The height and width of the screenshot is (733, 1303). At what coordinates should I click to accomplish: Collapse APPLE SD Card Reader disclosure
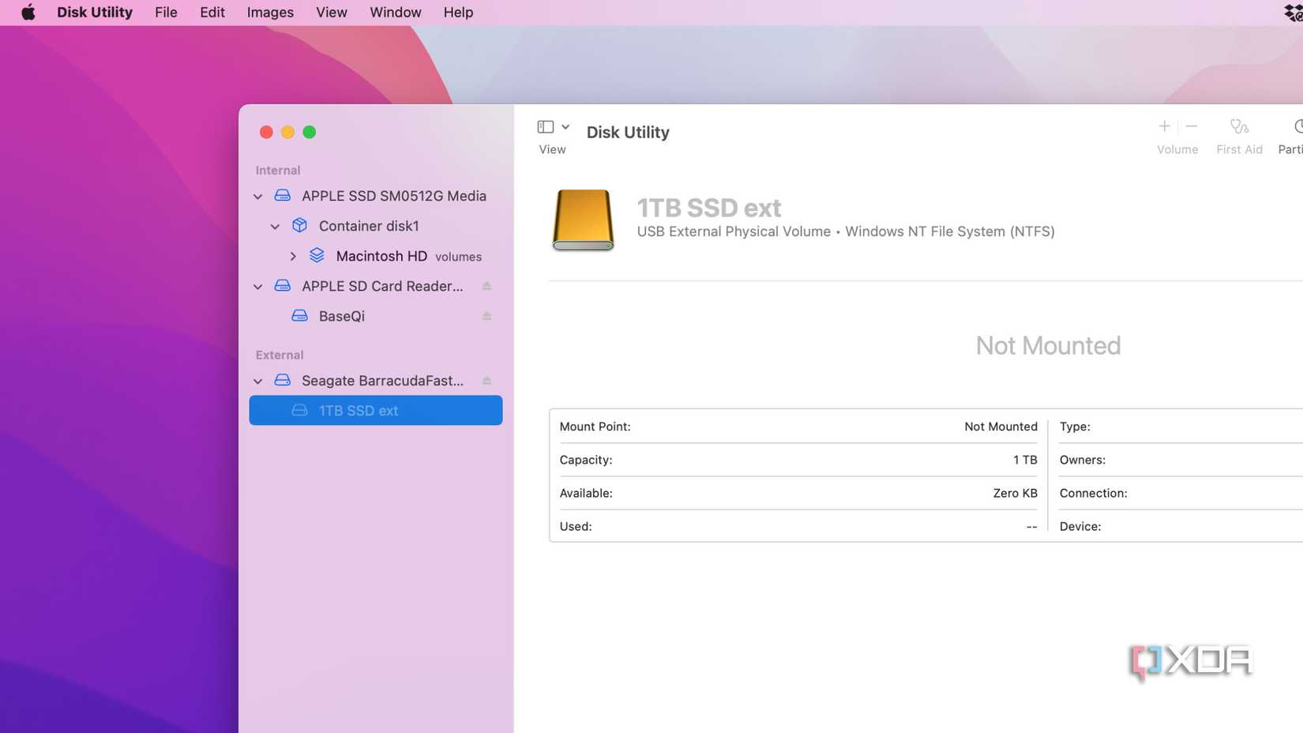pos(258,287)
